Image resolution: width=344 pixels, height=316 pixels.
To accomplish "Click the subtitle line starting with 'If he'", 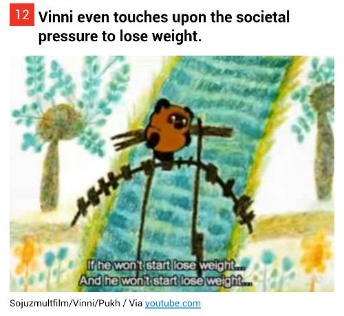I will coord(166,266).
